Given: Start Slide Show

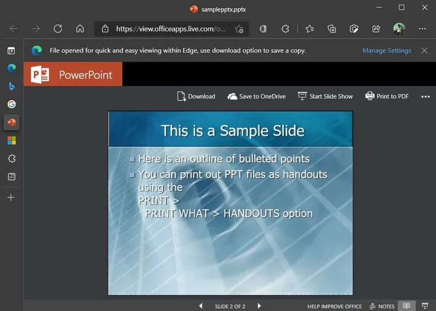Looking at the screenshot, I should click(325, 96).
